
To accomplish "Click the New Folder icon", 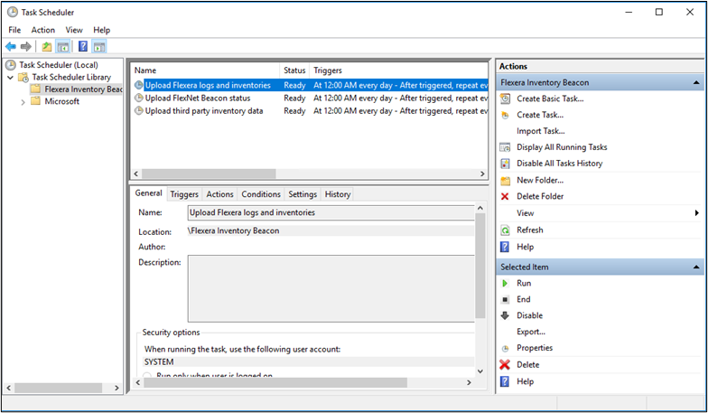I will coord(506,181).
